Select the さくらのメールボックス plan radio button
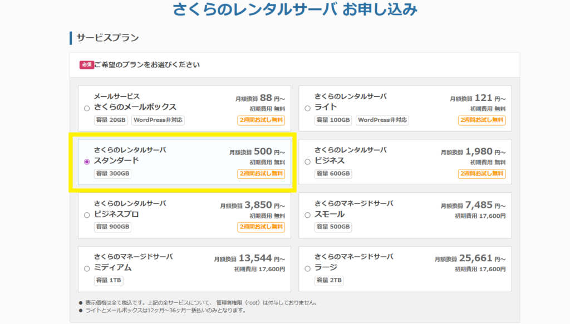 (86, 108)
